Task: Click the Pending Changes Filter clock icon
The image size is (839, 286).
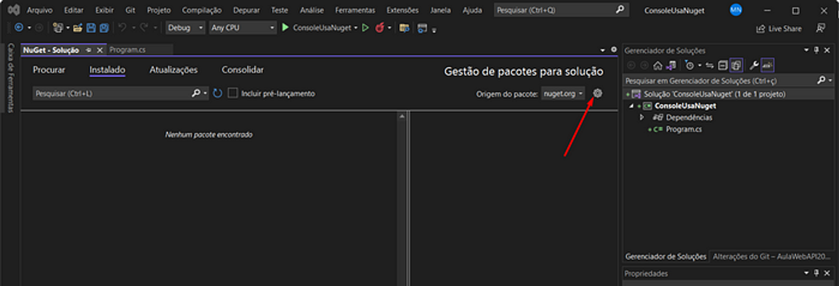Action: pos(690,65)
